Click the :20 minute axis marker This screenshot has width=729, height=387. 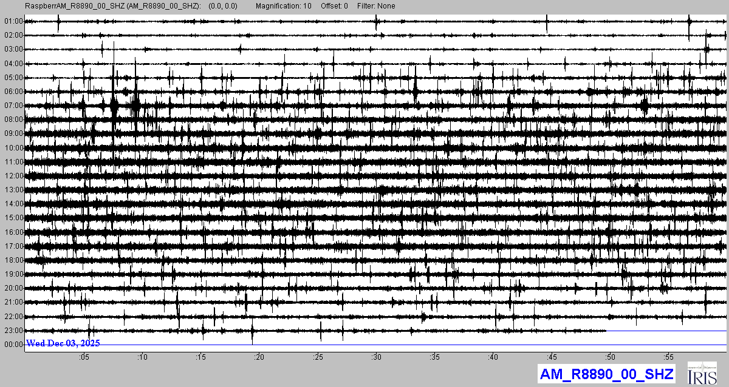pyautogui.click(x=259, y=357)
